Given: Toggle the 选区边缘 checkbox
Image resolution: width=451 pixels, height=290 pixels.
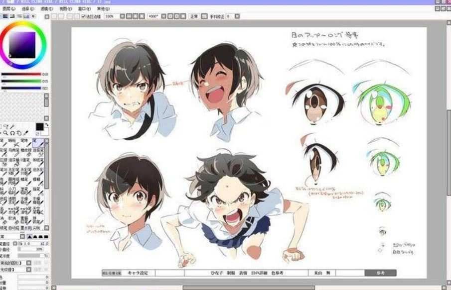Looking at the screenshot, I should 83,16.
